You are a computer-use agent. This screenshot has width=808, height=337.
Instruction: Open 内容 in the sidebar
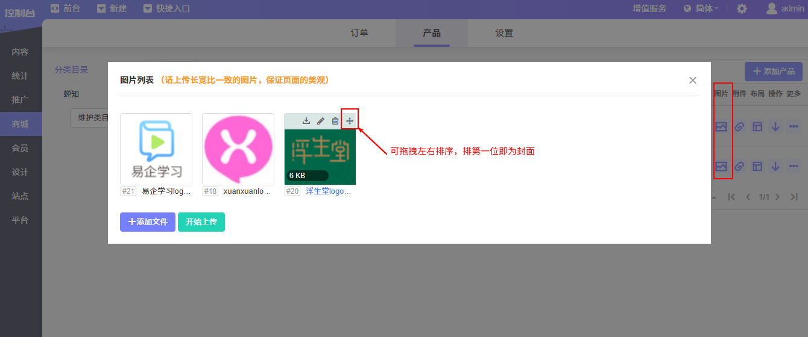click(x=21, y=52)
